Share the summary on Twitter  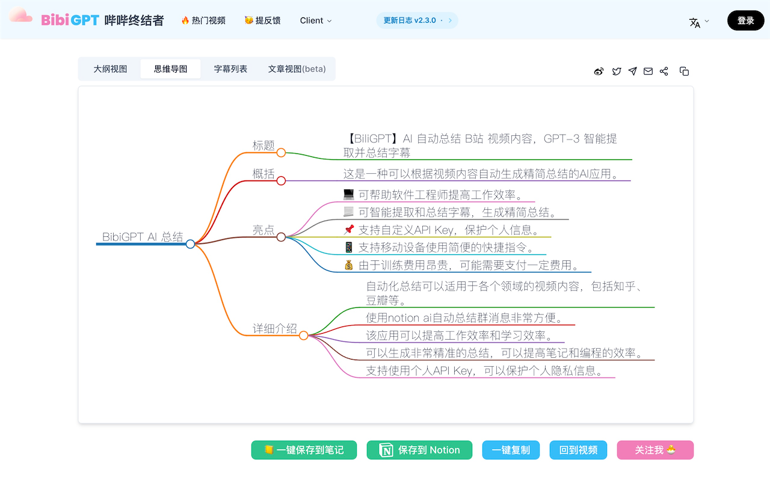pos(617,71)
